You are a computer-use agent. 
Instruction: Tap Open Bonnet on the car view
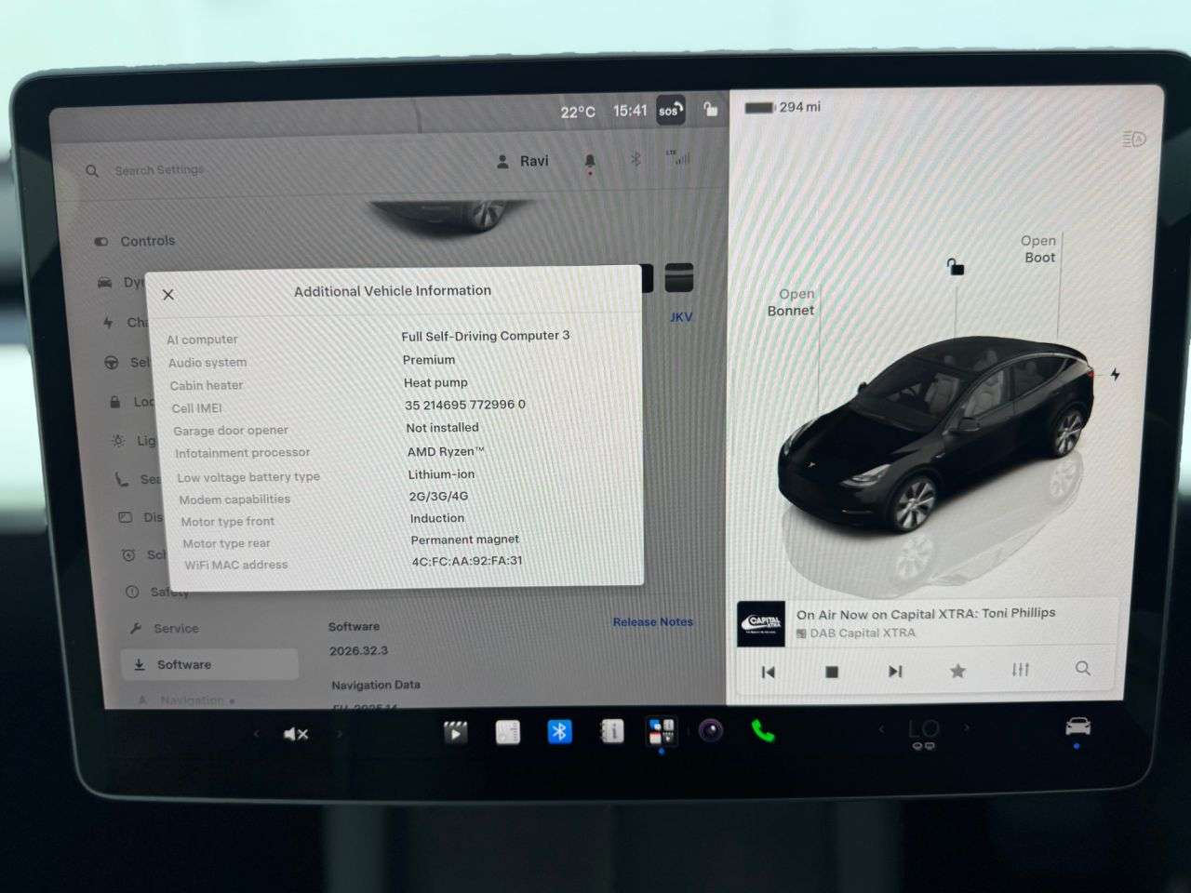[791, 302]
